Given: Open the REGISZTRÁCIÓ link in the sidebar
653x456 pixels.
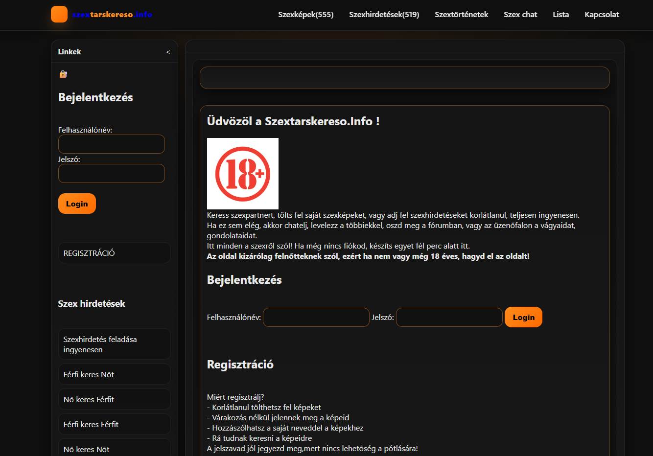Looking at the screenshot, I should click(115, 253).
